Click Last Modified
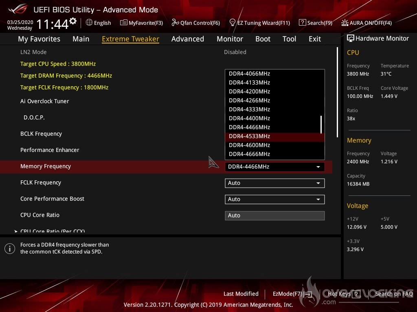Image resolution: width=417 pixels, height=312 pixels. point(241,294)
